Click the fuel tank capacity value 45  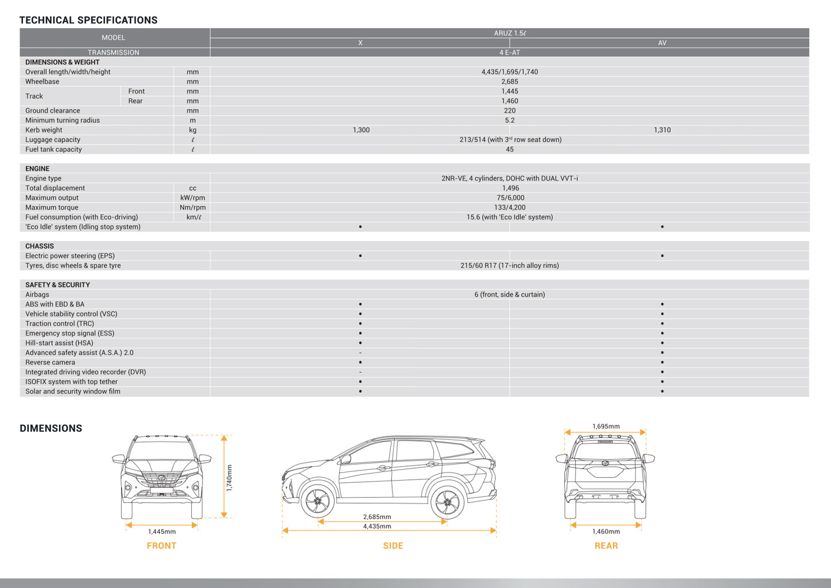[510, 149]
